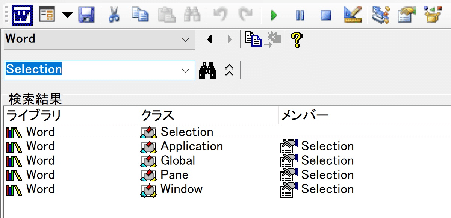Click the Cut icon in the toolbar

pos(114,16)
